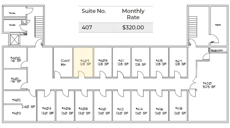230x128 pixels.
Task: Select suite #415 room
Action: click(159, 62)
